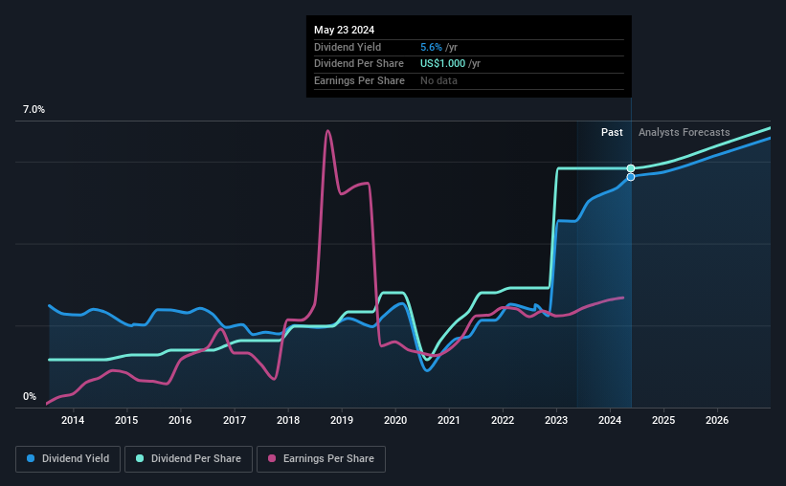786x486 pixels.
Task: Click the 2019 x-axis label
Action: (x=342, y=420)
